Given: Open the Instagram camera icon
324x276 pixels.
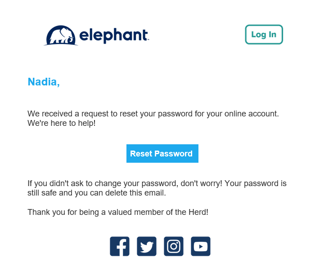Looking at the screenshot, I should (x=174, y=246).
